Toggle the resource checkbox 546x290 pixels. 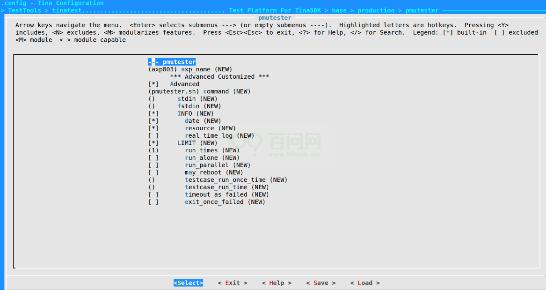[153, 128]
